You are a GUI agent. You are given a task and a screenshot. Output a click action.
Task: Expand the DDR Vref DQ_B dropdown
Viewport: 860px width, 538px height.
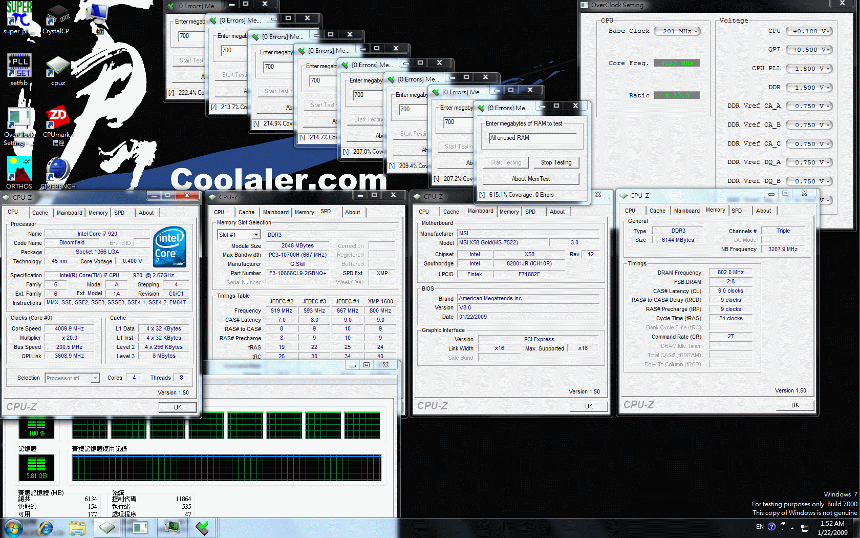click(x=809, y=181)
